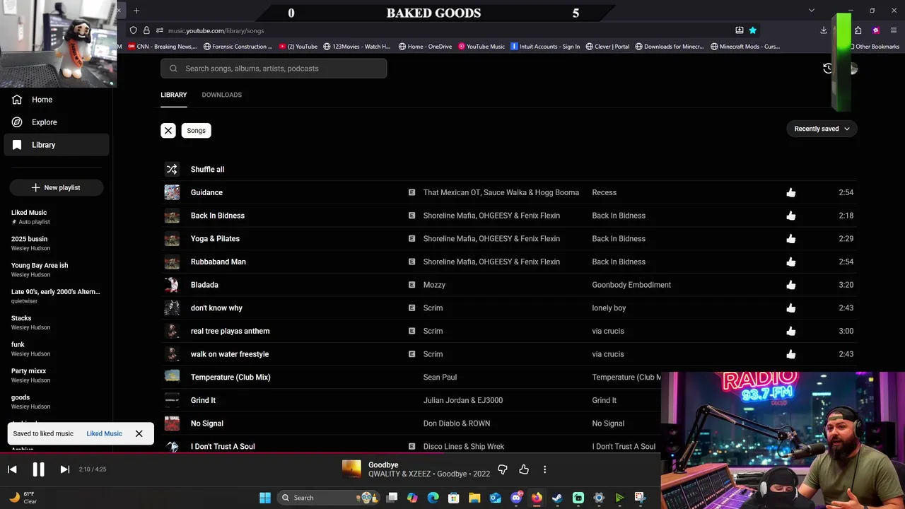Open the Windows Start menu

pyautogui.click(x=265, y=498)
